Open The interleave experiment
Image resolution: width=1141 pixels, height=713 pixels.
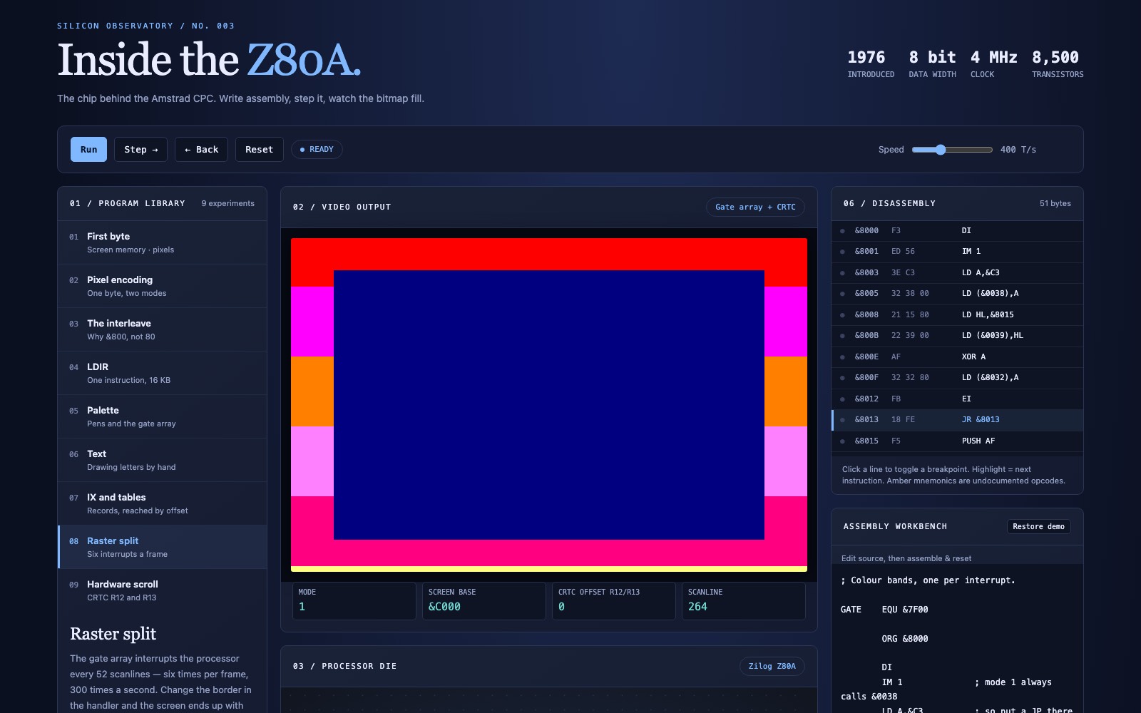coord(163,329)
